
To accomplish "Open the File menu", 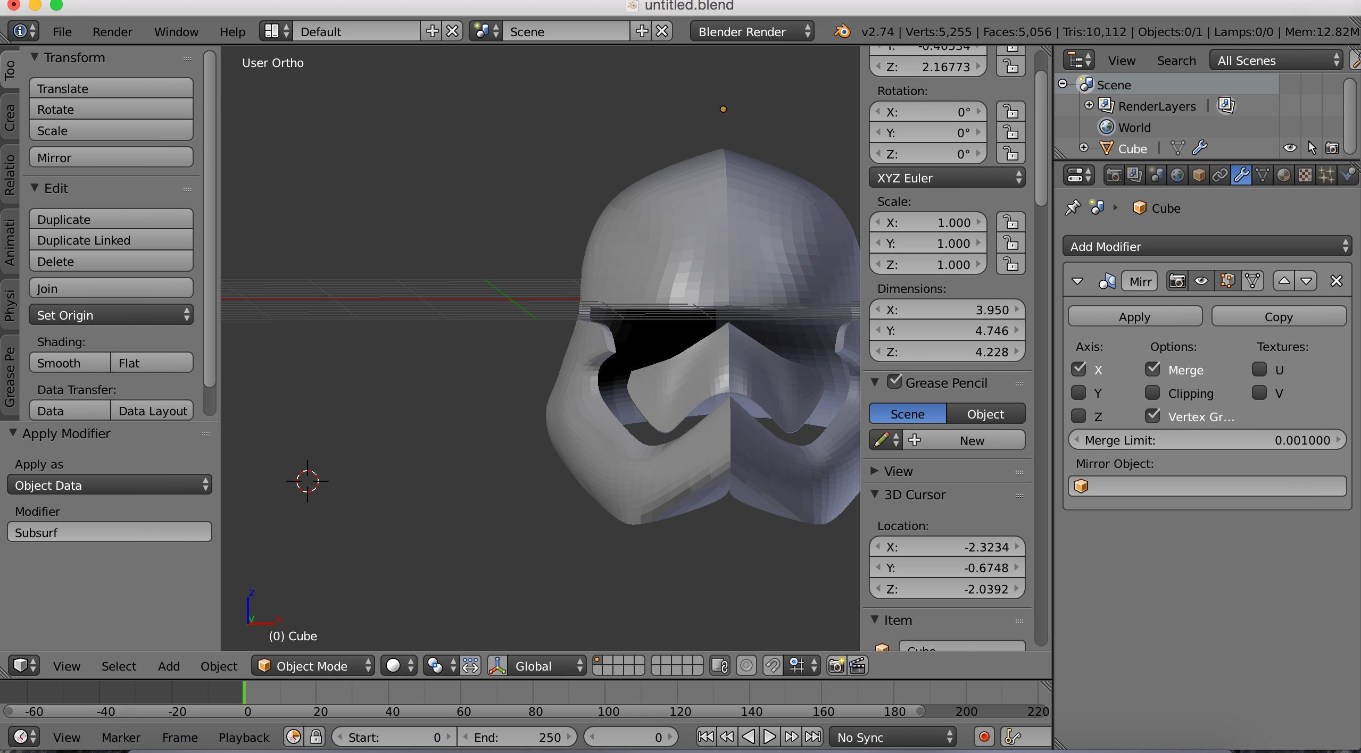I will click(62, 31).
